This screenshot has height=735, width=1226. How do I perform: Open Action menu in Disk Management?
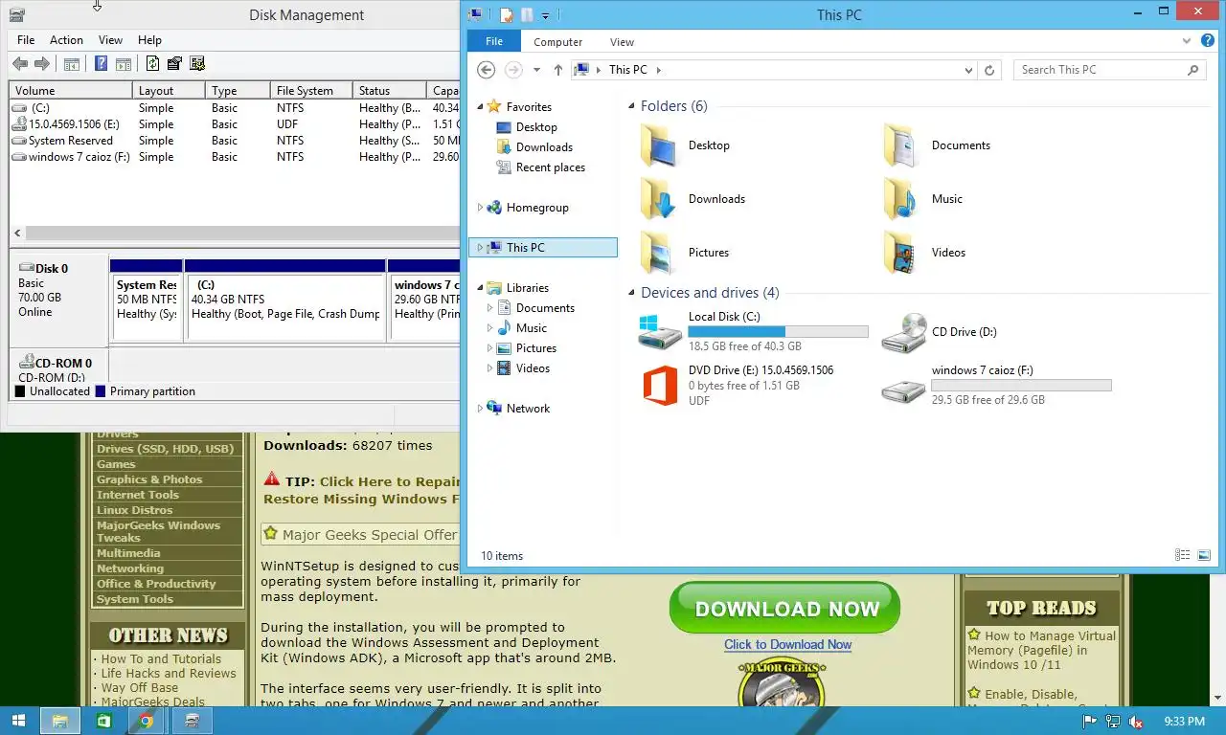click(x=66, y=40)
